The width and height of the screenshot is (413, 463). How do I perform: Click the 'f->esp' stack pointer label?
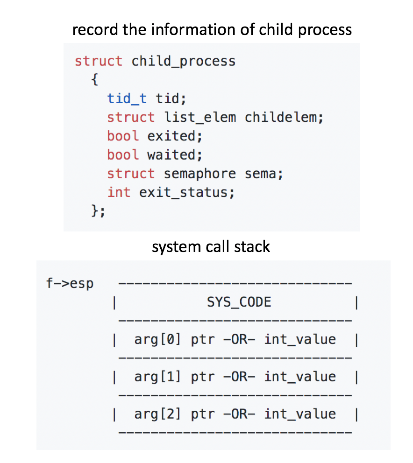click(x=70, y=283)
